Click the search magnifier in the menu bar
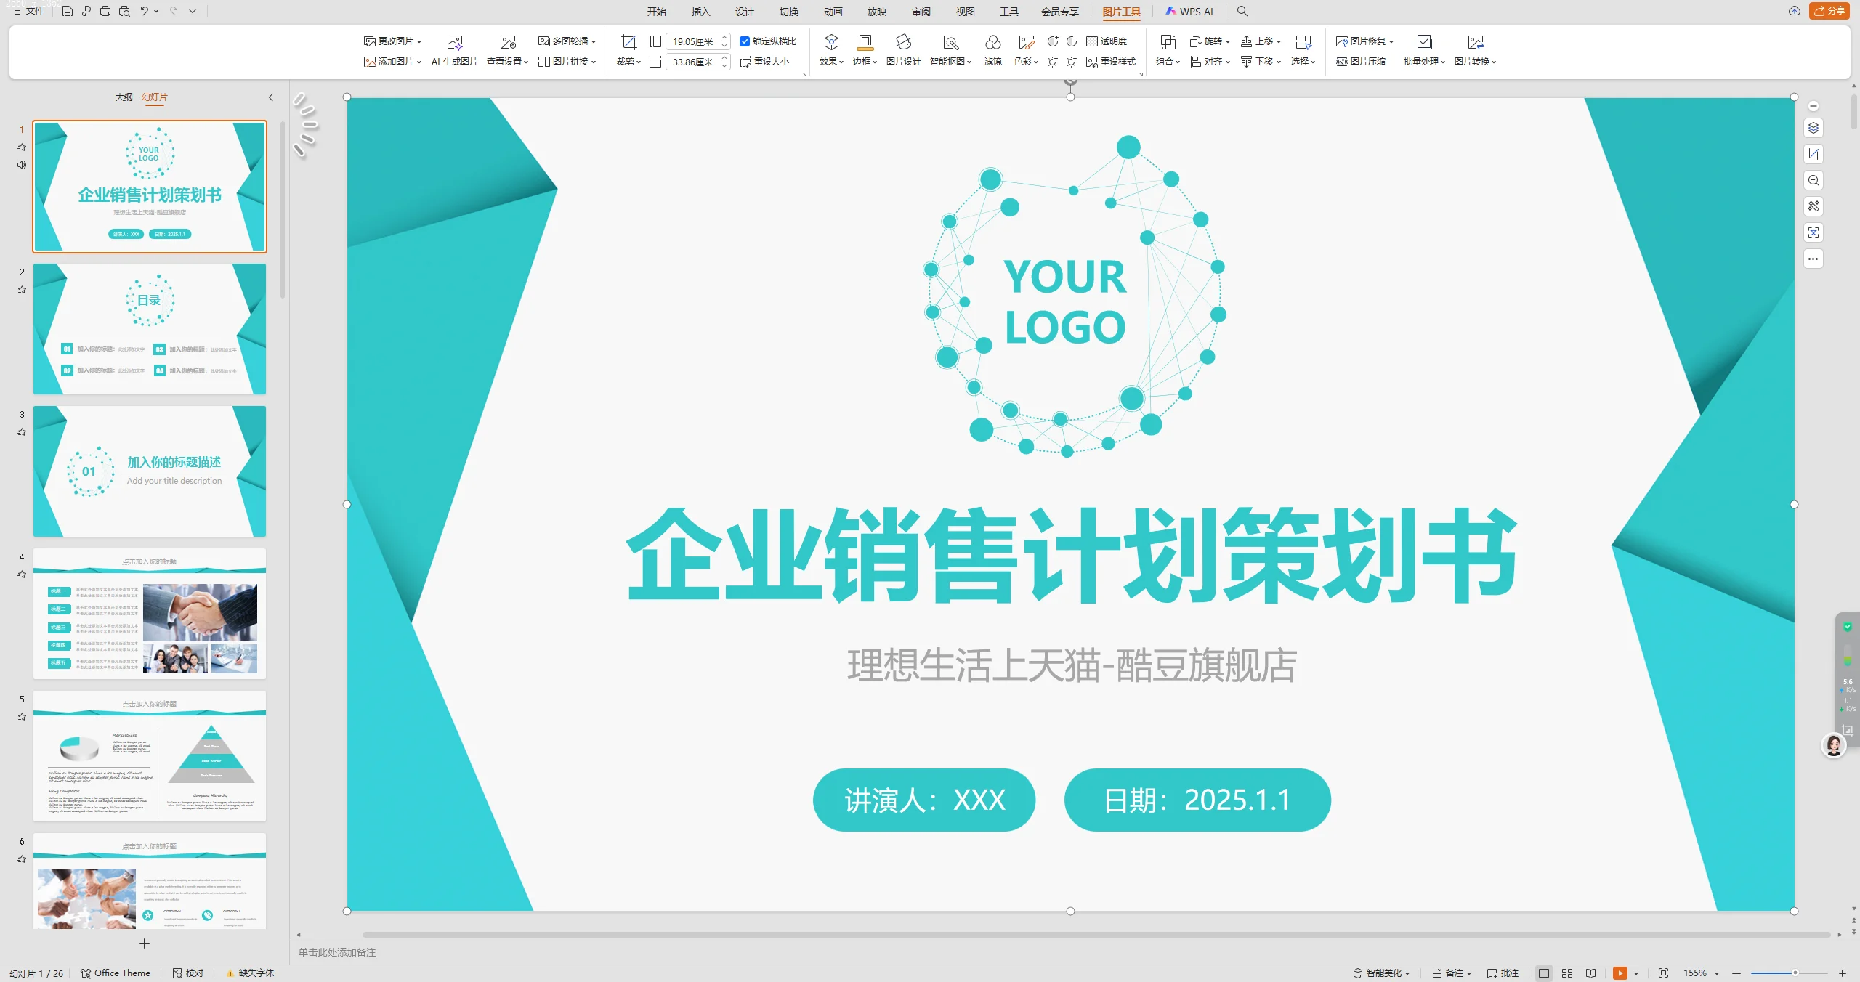Screen dimensions: 1860x982 tap(1242, 11)
